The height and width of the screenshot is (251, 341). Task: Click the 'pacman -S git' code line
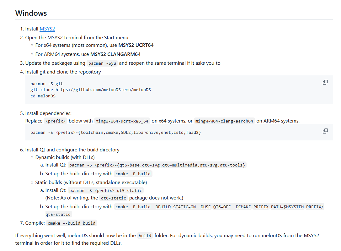point(46,84)
